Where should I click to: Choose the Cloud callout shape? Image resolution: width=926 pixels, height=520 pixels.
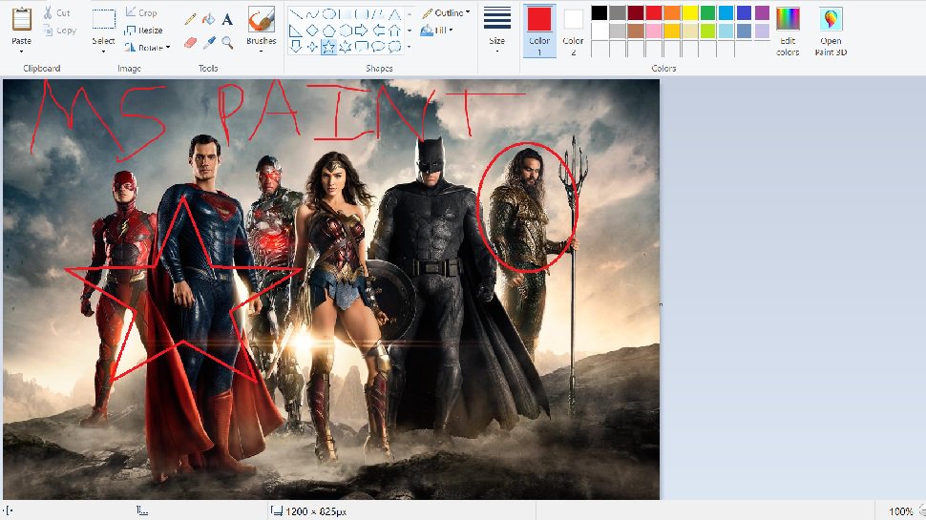(x=395, y=46)
